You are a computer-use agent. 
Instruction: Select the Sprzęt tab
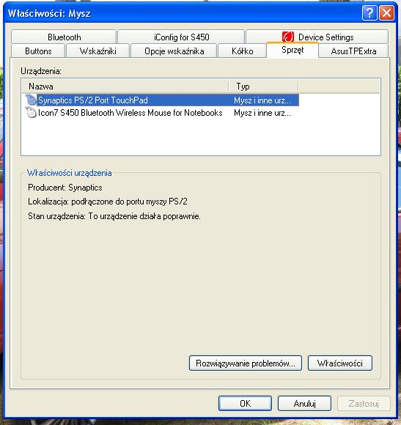293,50
